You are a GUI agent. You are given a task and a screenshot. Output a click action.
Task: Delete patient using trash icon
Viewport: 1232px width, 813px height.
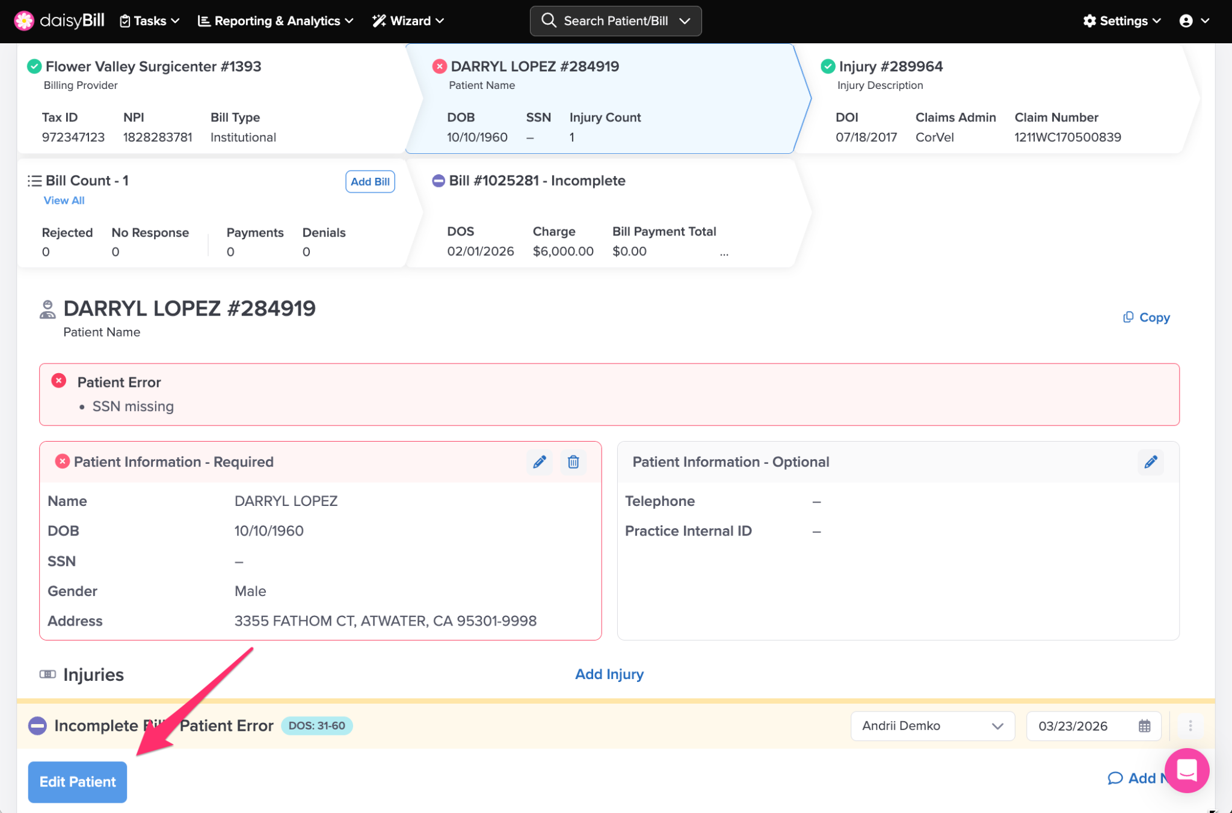coord(573,461)
